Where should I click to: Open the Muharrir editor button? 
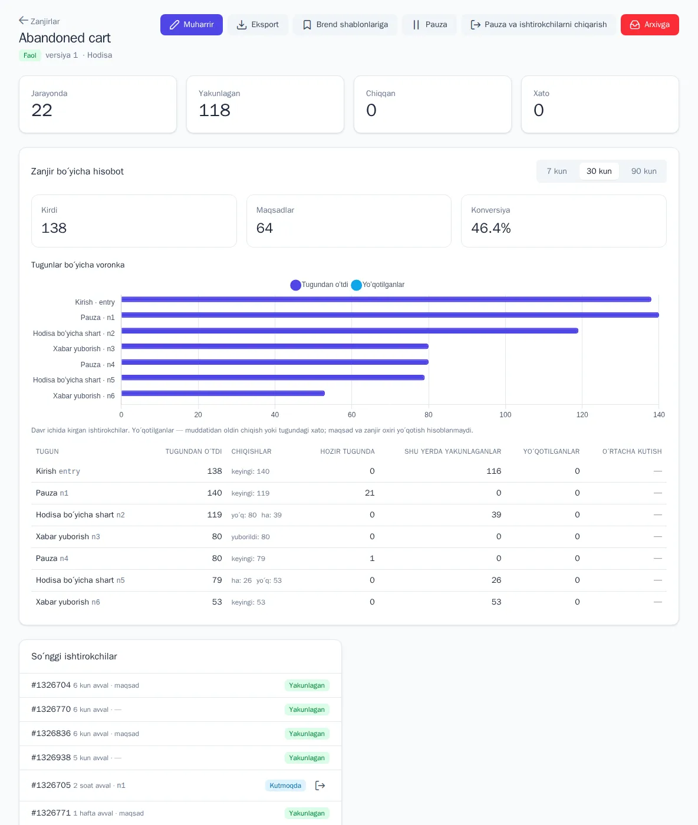coord(192,25)
